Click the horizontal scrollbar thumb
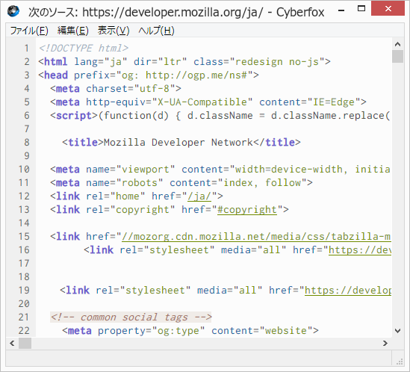Viewport: 410px width, 372px height. 25,343
